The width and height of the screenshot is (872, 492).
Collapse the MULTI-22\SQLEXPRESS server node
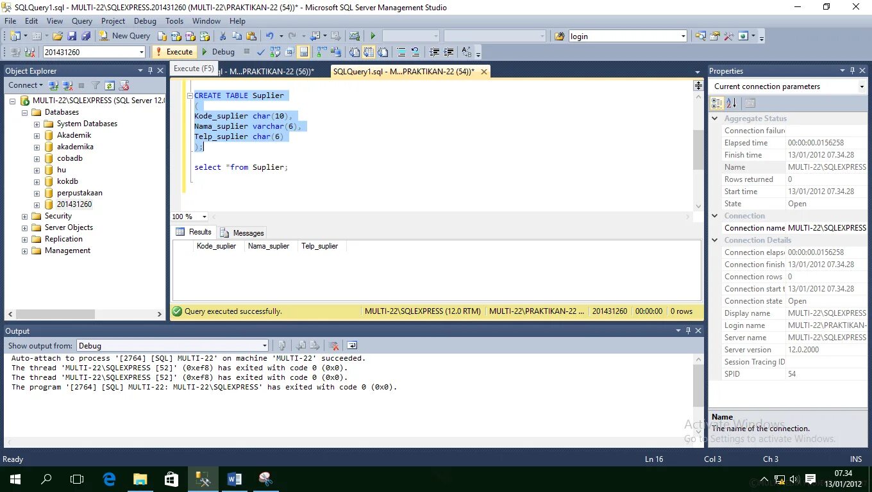pos(13,101)
